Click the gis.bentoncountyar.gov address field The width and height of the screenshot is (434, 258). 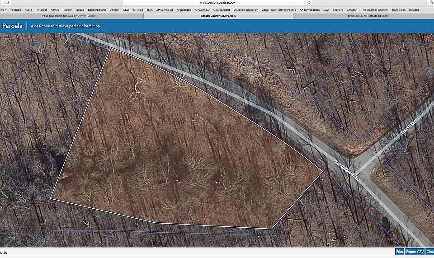click(x=218, y=2)
